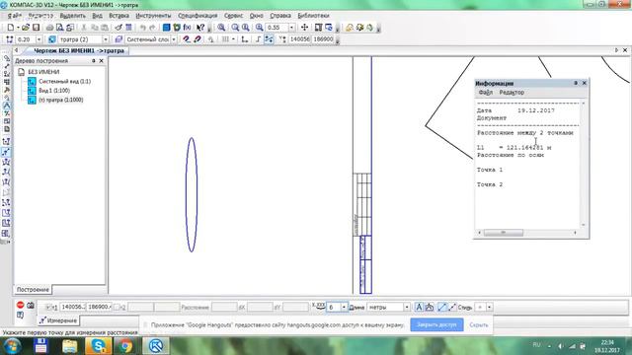Open the Инструменты menu

point(153,16)
